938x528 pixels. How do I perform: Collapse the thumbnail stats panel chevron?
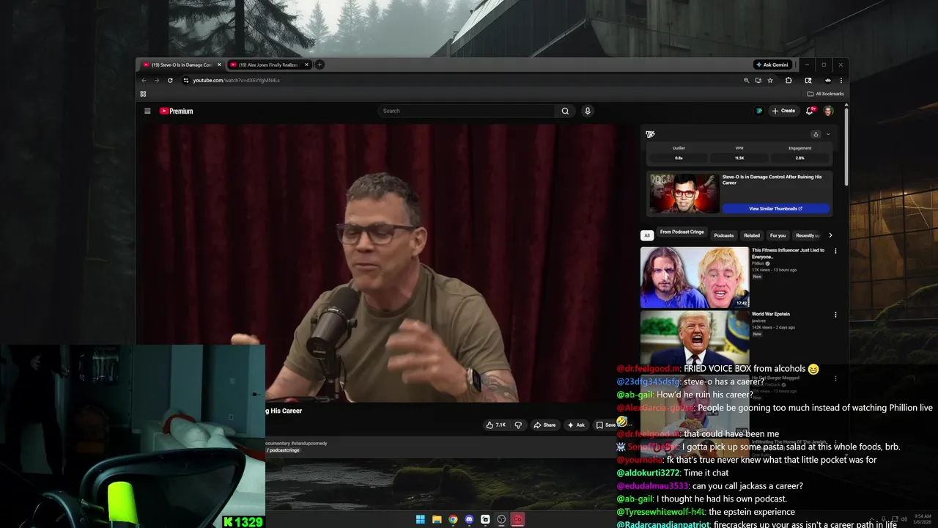point(828,134)
